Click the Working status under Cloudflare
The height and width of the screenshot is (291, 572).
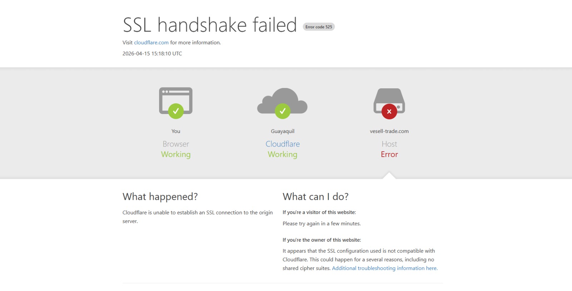point(282,154)
